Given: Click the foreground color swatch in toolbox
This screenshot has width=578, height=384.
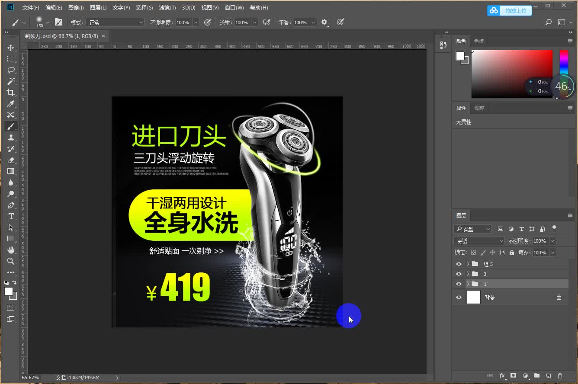Looking at the screenshot, I should click(x=8, y=291).
